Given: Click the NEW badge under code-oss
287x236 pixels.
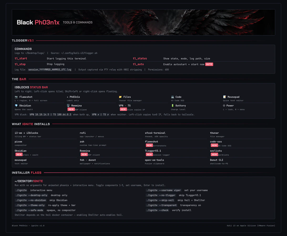Looking at the screenshot, I should [x=214, y=145].
